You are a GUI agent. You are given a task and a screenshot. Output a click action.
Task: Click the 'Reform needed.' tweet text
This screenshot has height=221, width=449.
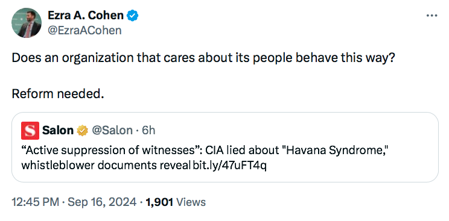[x=58, y=93]
